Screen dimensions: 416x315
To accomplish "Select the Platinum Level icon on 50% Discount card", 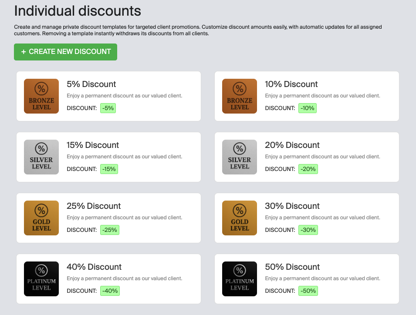I will pyautogui.click(x=239, y=279).
